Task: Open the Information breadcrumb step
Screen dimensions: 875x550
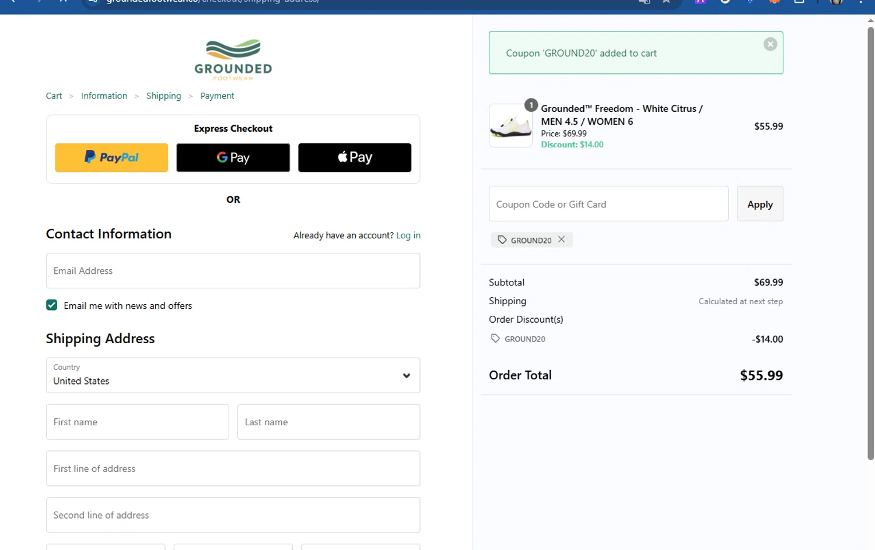Action: [x=104, y=96]
